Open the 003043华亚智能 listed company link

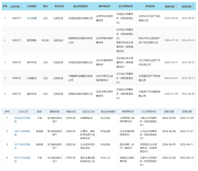point(22,120)
